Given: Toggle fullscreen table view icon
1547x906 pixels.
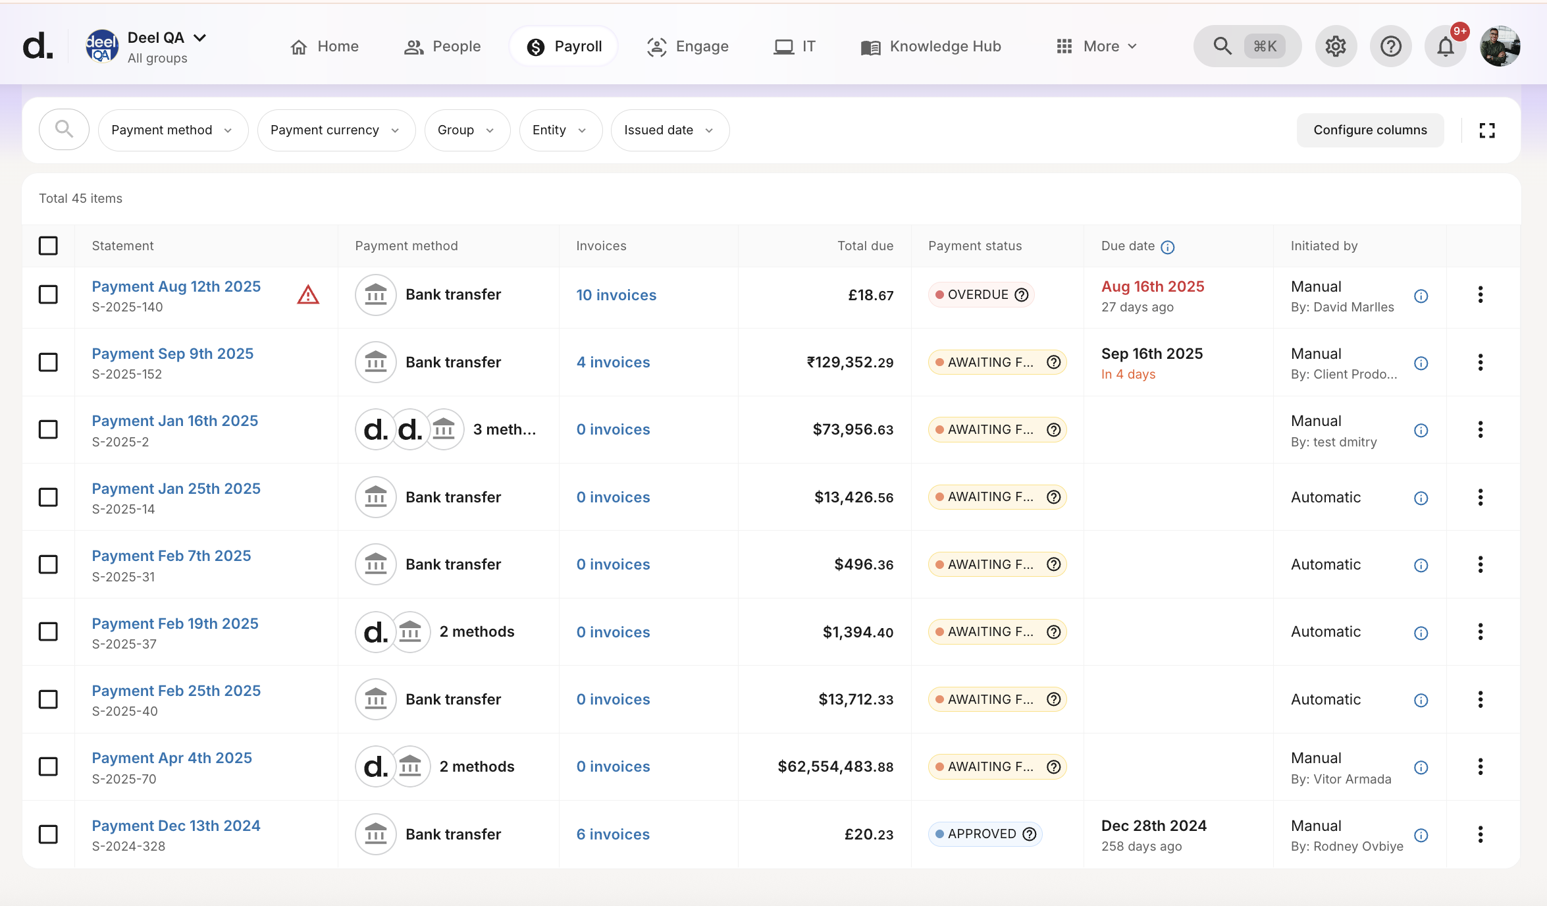Looking at the screenshot, I should pos(1487,130).
